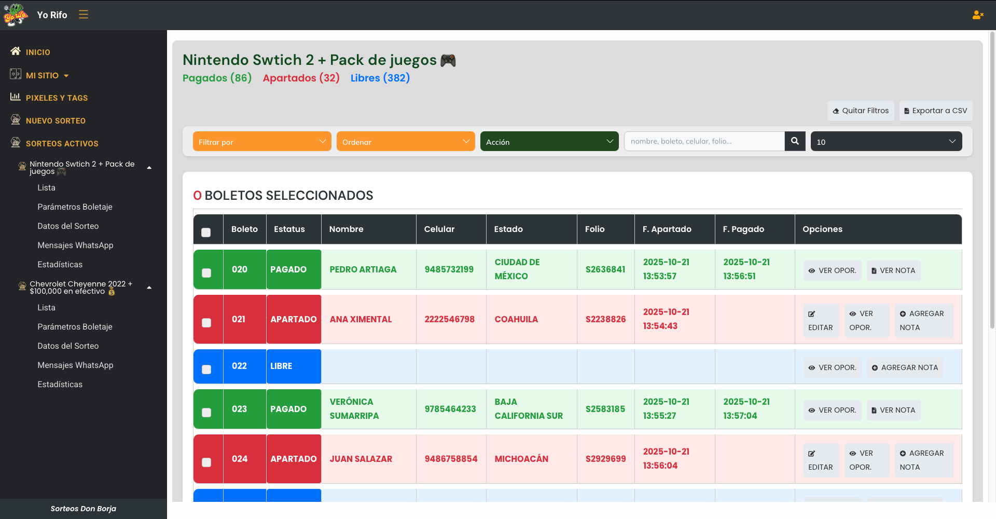Click the chart icon for Pixeles y Tags
The width and height of the screenshot is (996, 519).
(16, 97)
